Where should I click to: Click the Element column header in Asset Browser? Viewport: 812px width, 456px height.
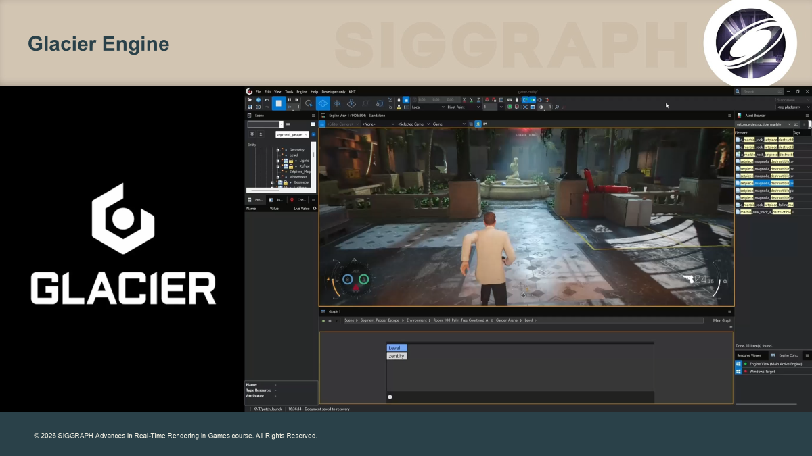tap(741, 133)
